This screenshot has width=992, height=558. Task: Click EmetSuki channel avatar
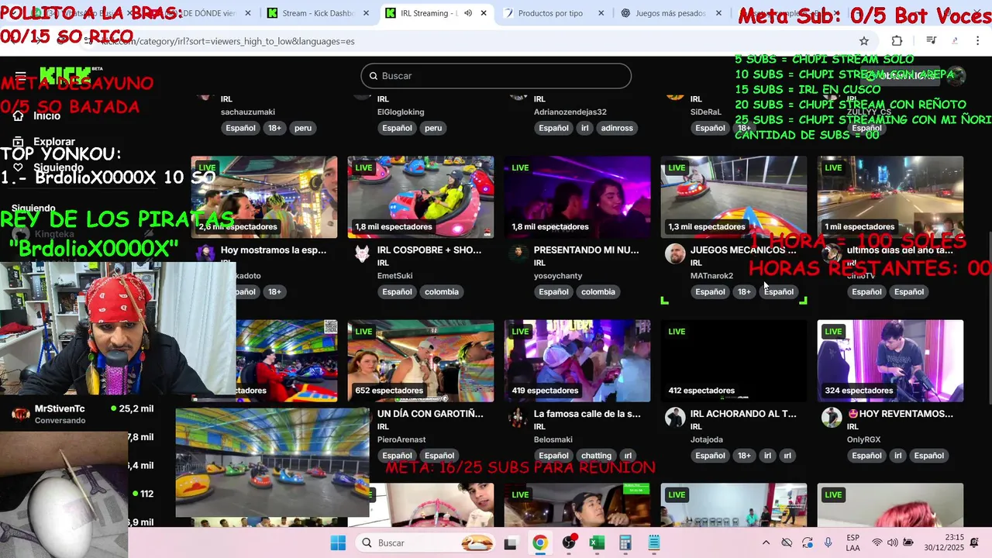[362, 253]
